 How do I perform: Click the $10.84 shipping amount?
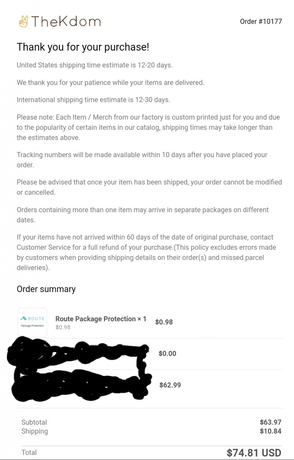[x=270, y=431]
